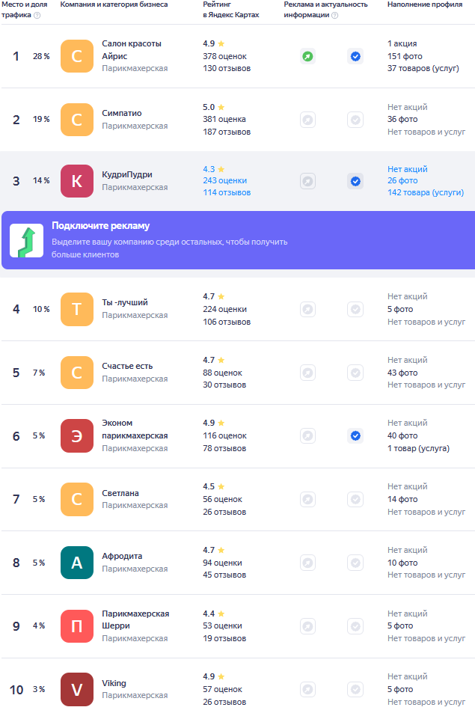
Task: Open the Парикмахерская Шерри avatar with letter П
Action: (x=77, y=625)
